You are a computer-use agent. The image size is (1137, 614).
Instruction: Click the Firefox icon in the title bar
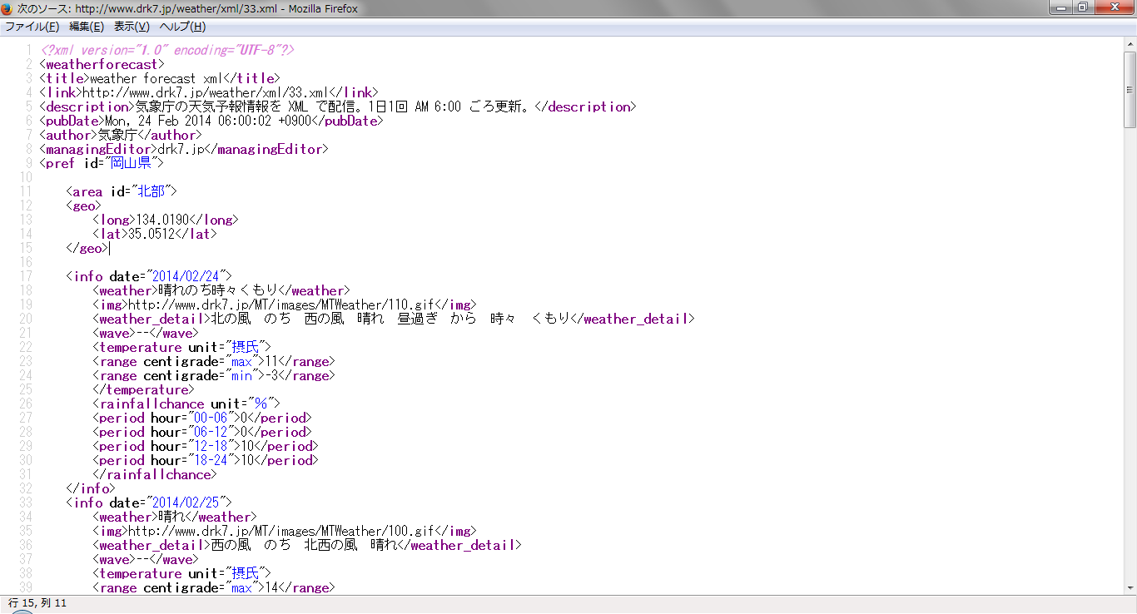pyautogui.click(x=8, y=8)
